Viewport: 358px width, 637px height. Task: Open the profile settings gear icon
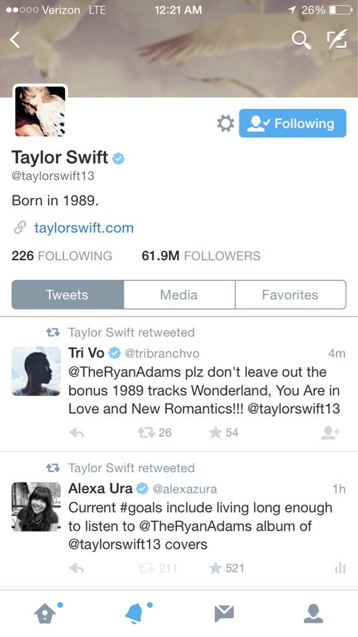[x=225, y=123]
